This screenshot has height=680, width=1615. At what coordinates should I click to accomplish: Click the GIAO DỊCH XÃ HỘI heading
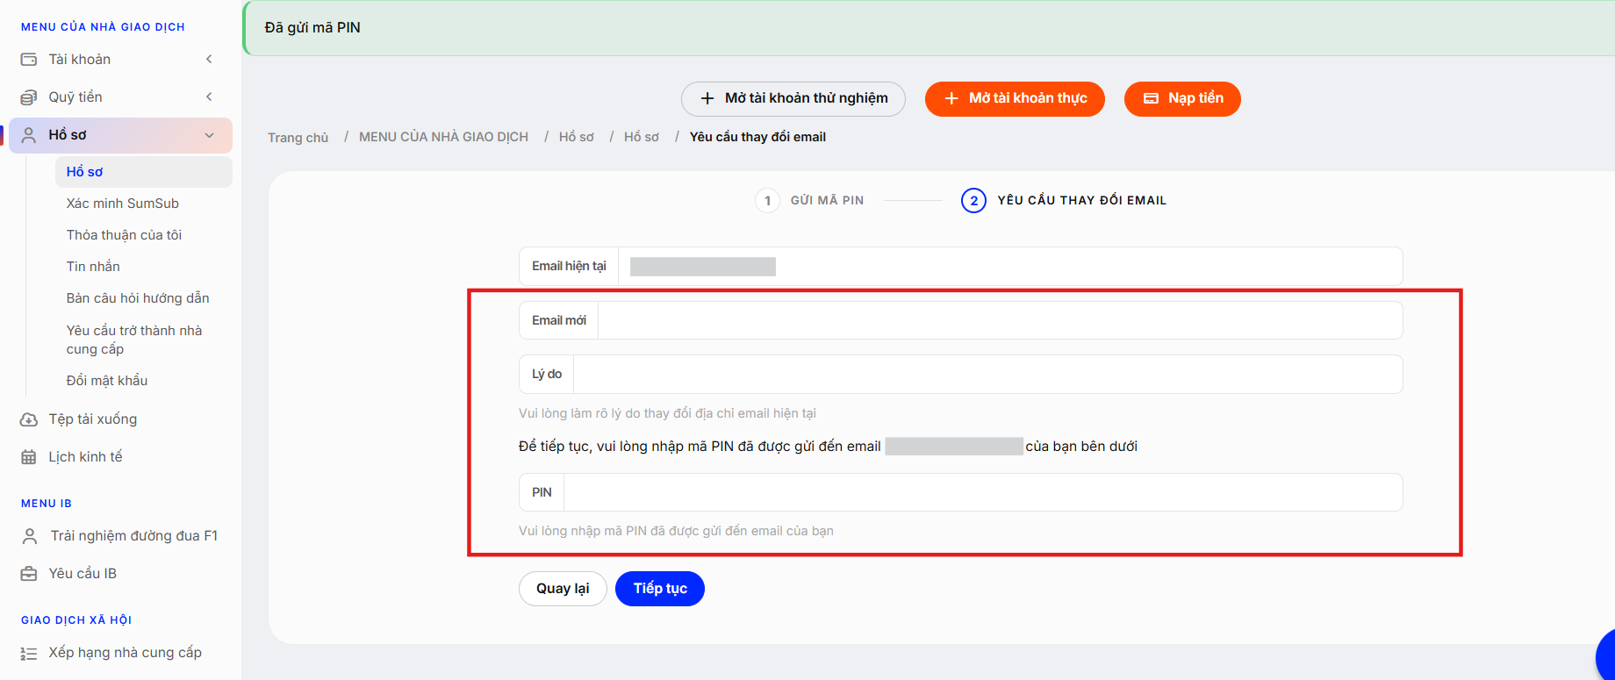76,620
